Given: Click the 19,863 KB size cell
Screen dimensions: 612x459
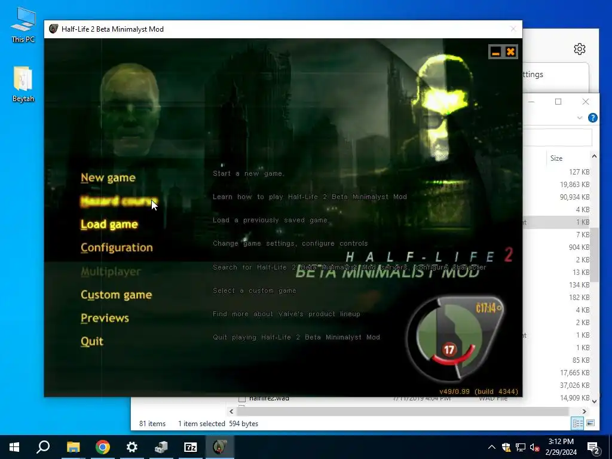Looking at the screenshot, I should (574, 185).
